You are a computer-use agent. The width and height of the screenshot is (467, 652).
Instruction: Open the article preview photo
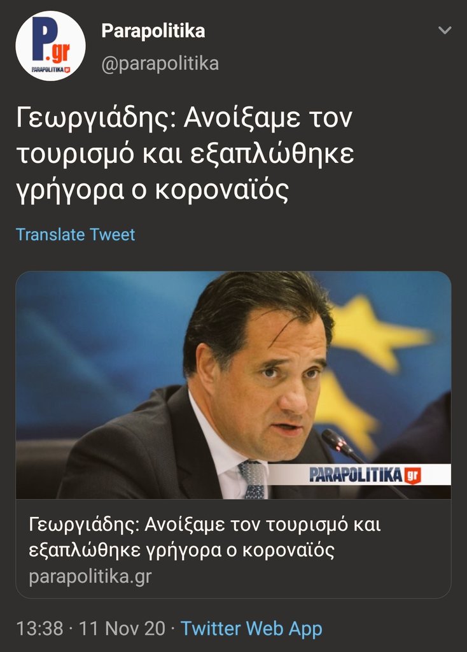[x=233, y=385]
